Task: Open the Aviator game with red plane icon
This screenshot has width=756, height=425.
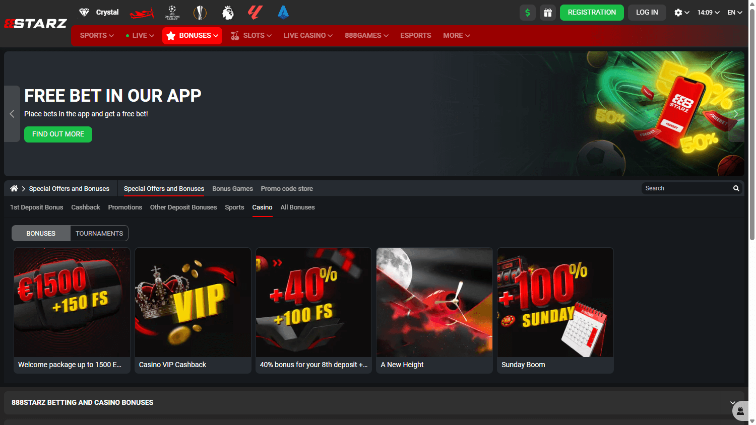Action: click(142, 13)
